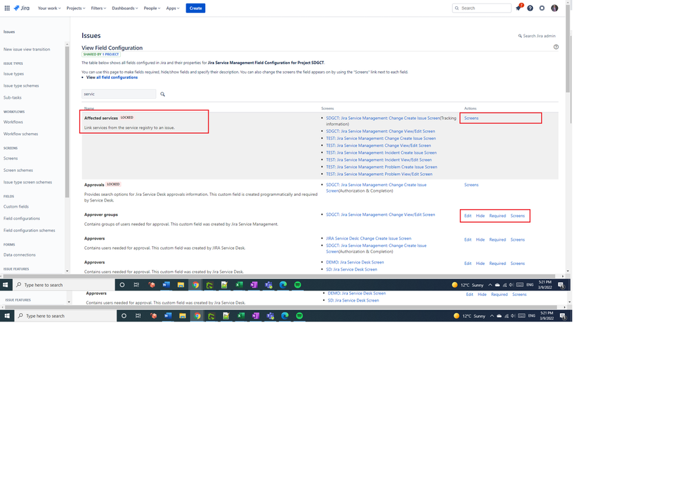Open New issue view transition in sidebar
Image resolution: width=689 pixels, height=485 pixels.
pyautogui.click(x=27, y=49)
